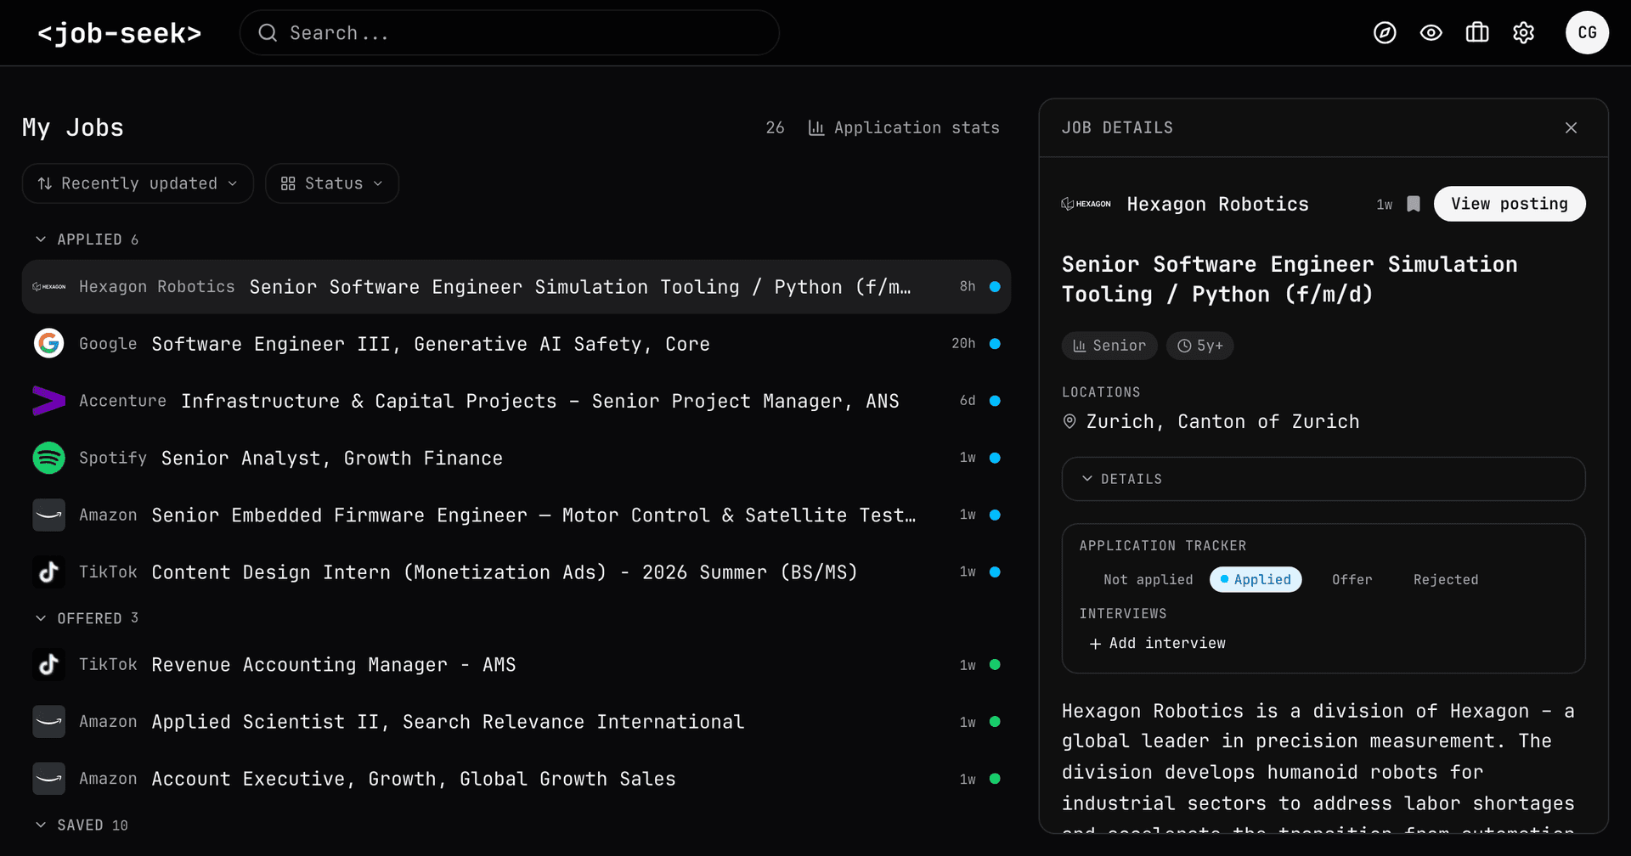This screenshot has width=1631, height=856.
Task: Collapse the APPLIED section
Action: tap(87, 239)
